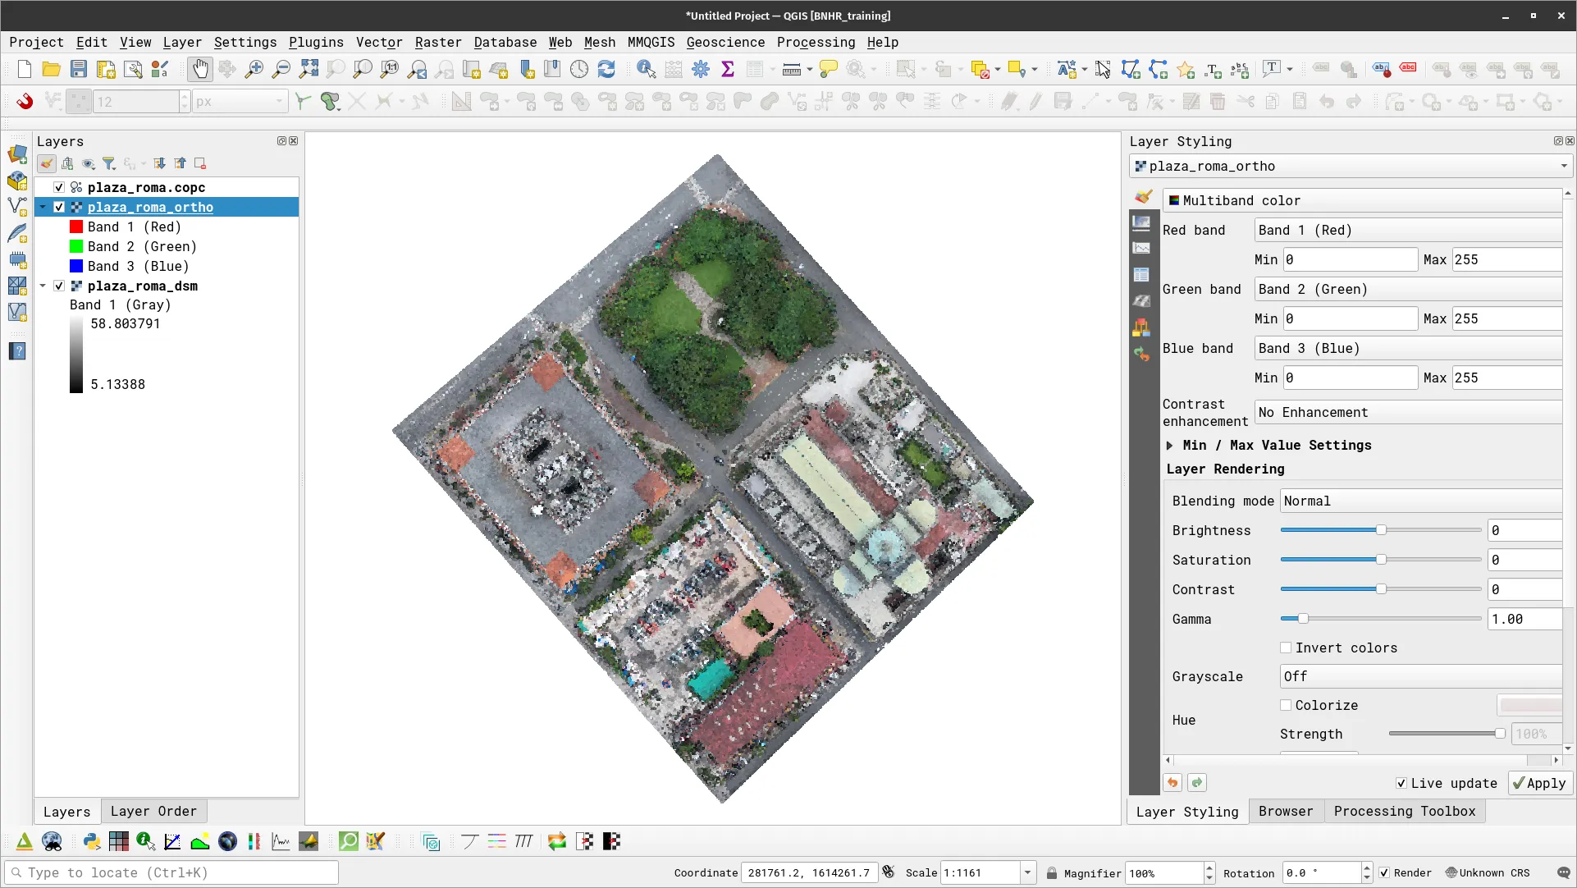This screenshot has width=1577, height=888.
Task: Activate the Identify Features tool
Action: tap(647, 69)
